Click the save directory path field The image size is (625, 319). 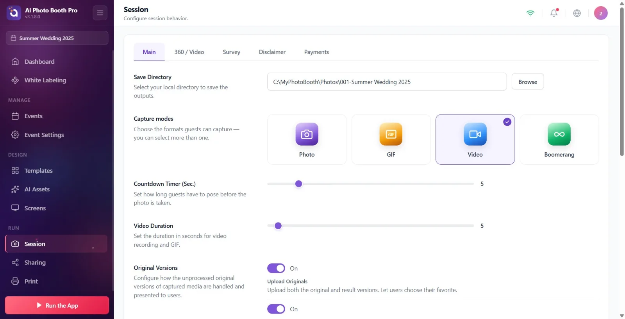coord(387,82)
